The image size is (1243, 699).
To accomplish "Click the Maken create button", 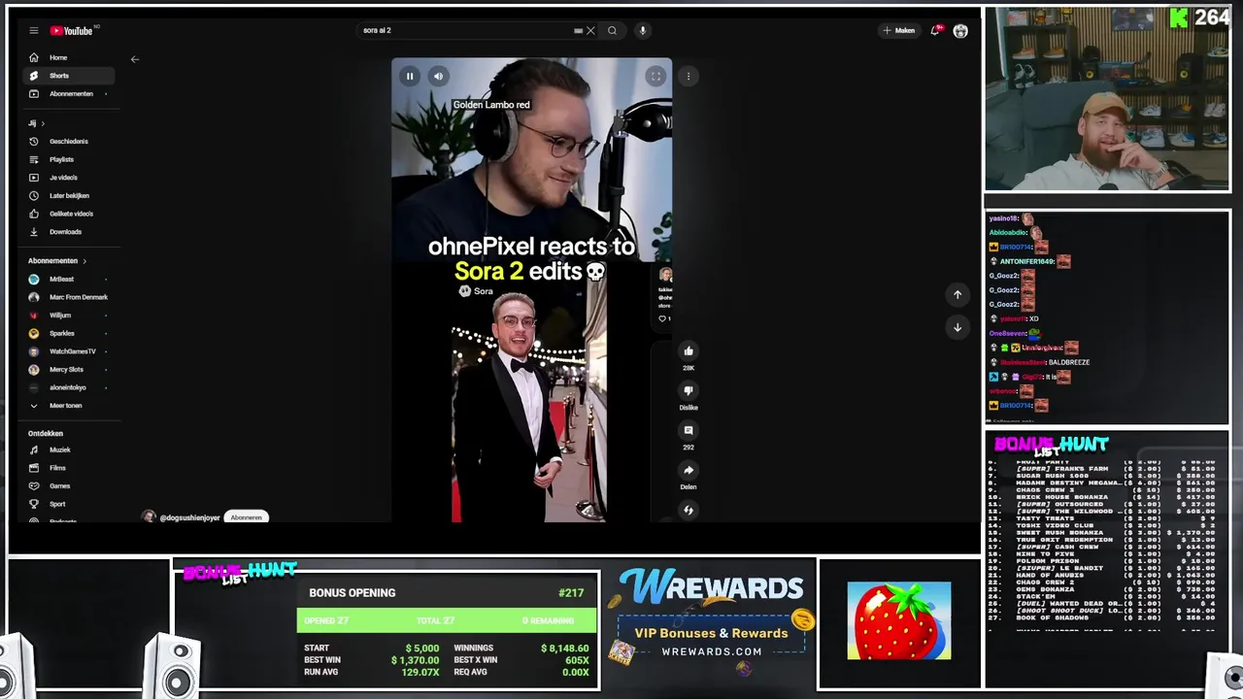I will point(898,31).
